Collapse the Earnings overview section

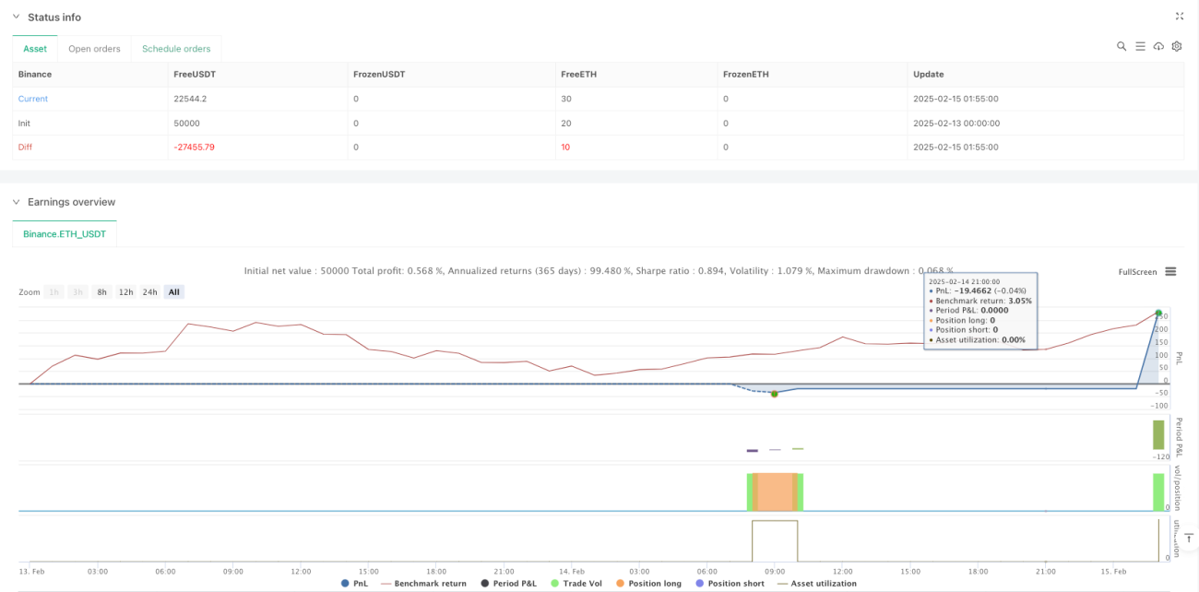point(16,202)
